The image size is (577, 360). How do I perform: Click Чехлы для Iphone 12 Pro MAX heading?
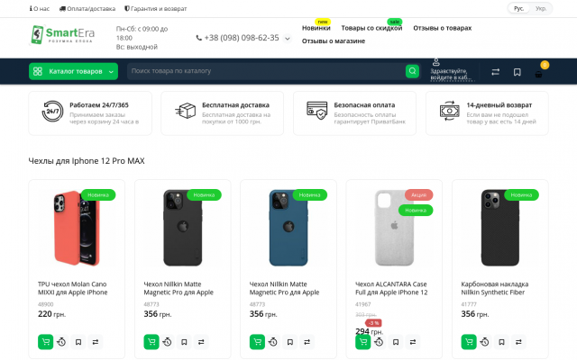coord(87,161)
